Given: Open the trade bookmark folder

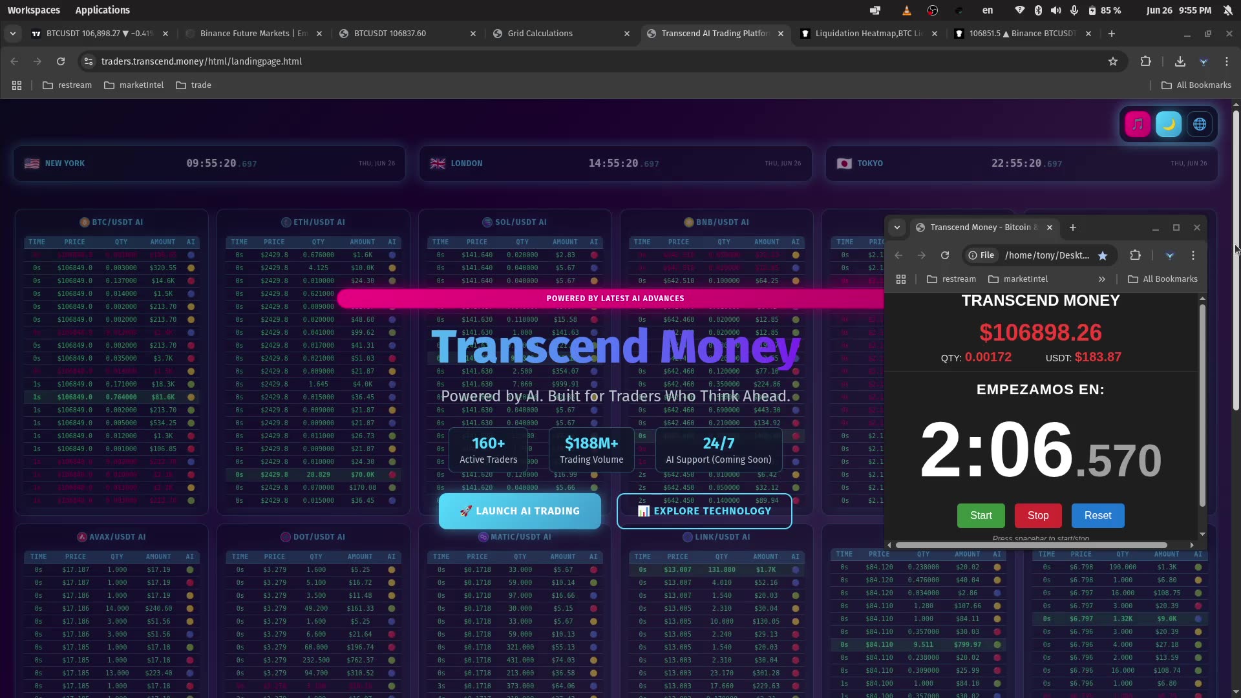Looking at the screenshot, I should (193, 85).
